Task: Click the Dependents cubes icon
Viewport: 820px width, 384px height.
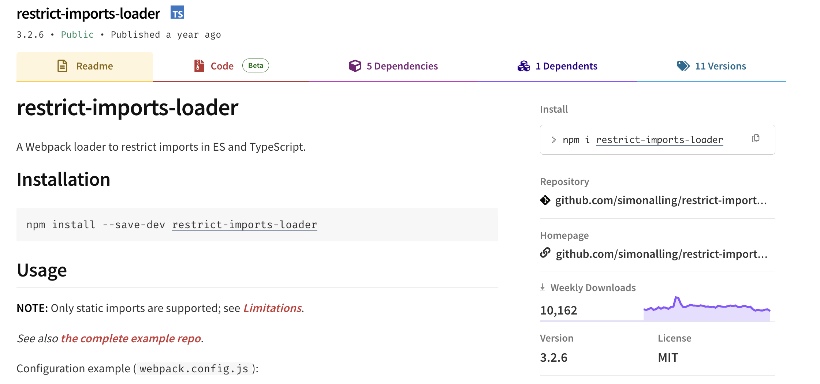Action: click(524, 66)
